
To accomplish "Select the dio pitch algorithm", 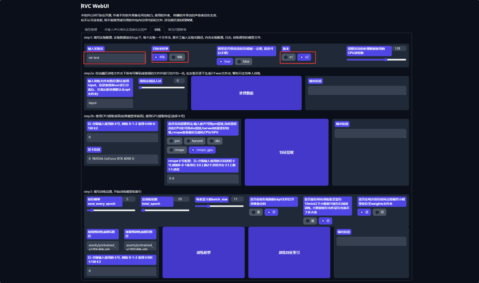I will click(x=214, y=141).
